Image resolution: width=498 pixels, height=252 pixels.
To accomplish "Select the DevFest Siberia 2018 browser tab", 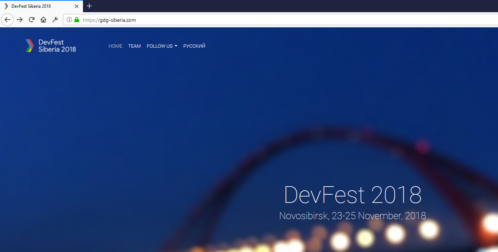I will (x=41, y=6).
